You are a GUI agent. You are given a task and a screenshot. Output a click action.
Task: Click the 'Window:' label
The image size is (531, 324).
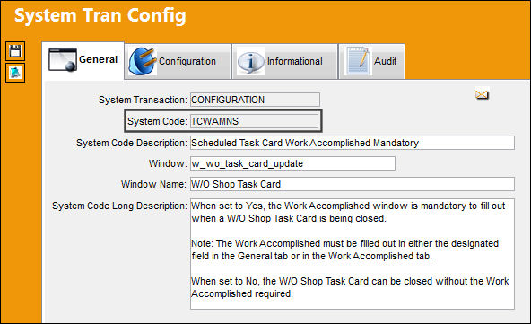(x=168, y=163)
